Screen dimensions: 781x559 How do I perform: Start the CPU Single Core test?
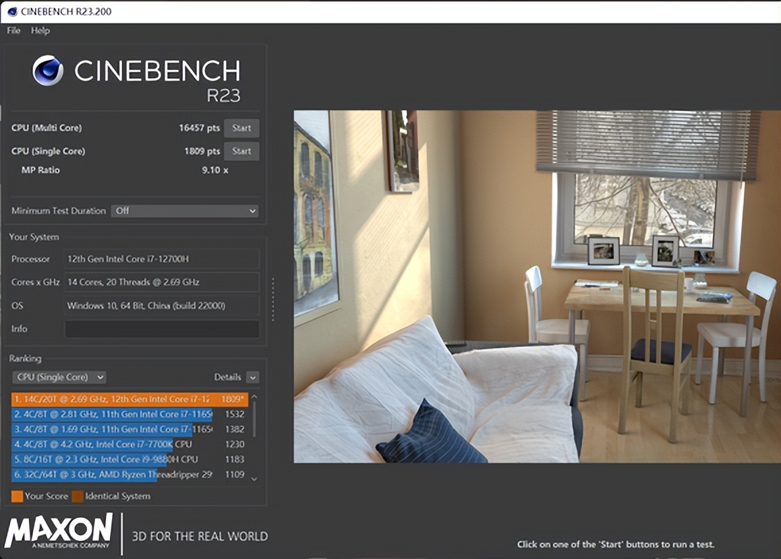(x=241, y=151)
